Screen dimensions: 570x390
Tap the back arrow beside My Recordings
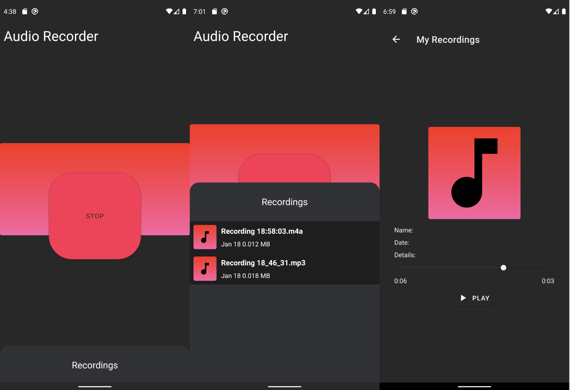pos(396,40)
